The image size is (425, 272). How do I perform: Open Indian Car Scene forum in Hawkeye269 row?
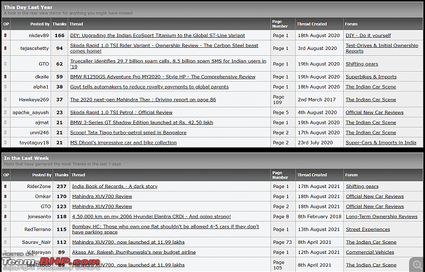[371, 99]
